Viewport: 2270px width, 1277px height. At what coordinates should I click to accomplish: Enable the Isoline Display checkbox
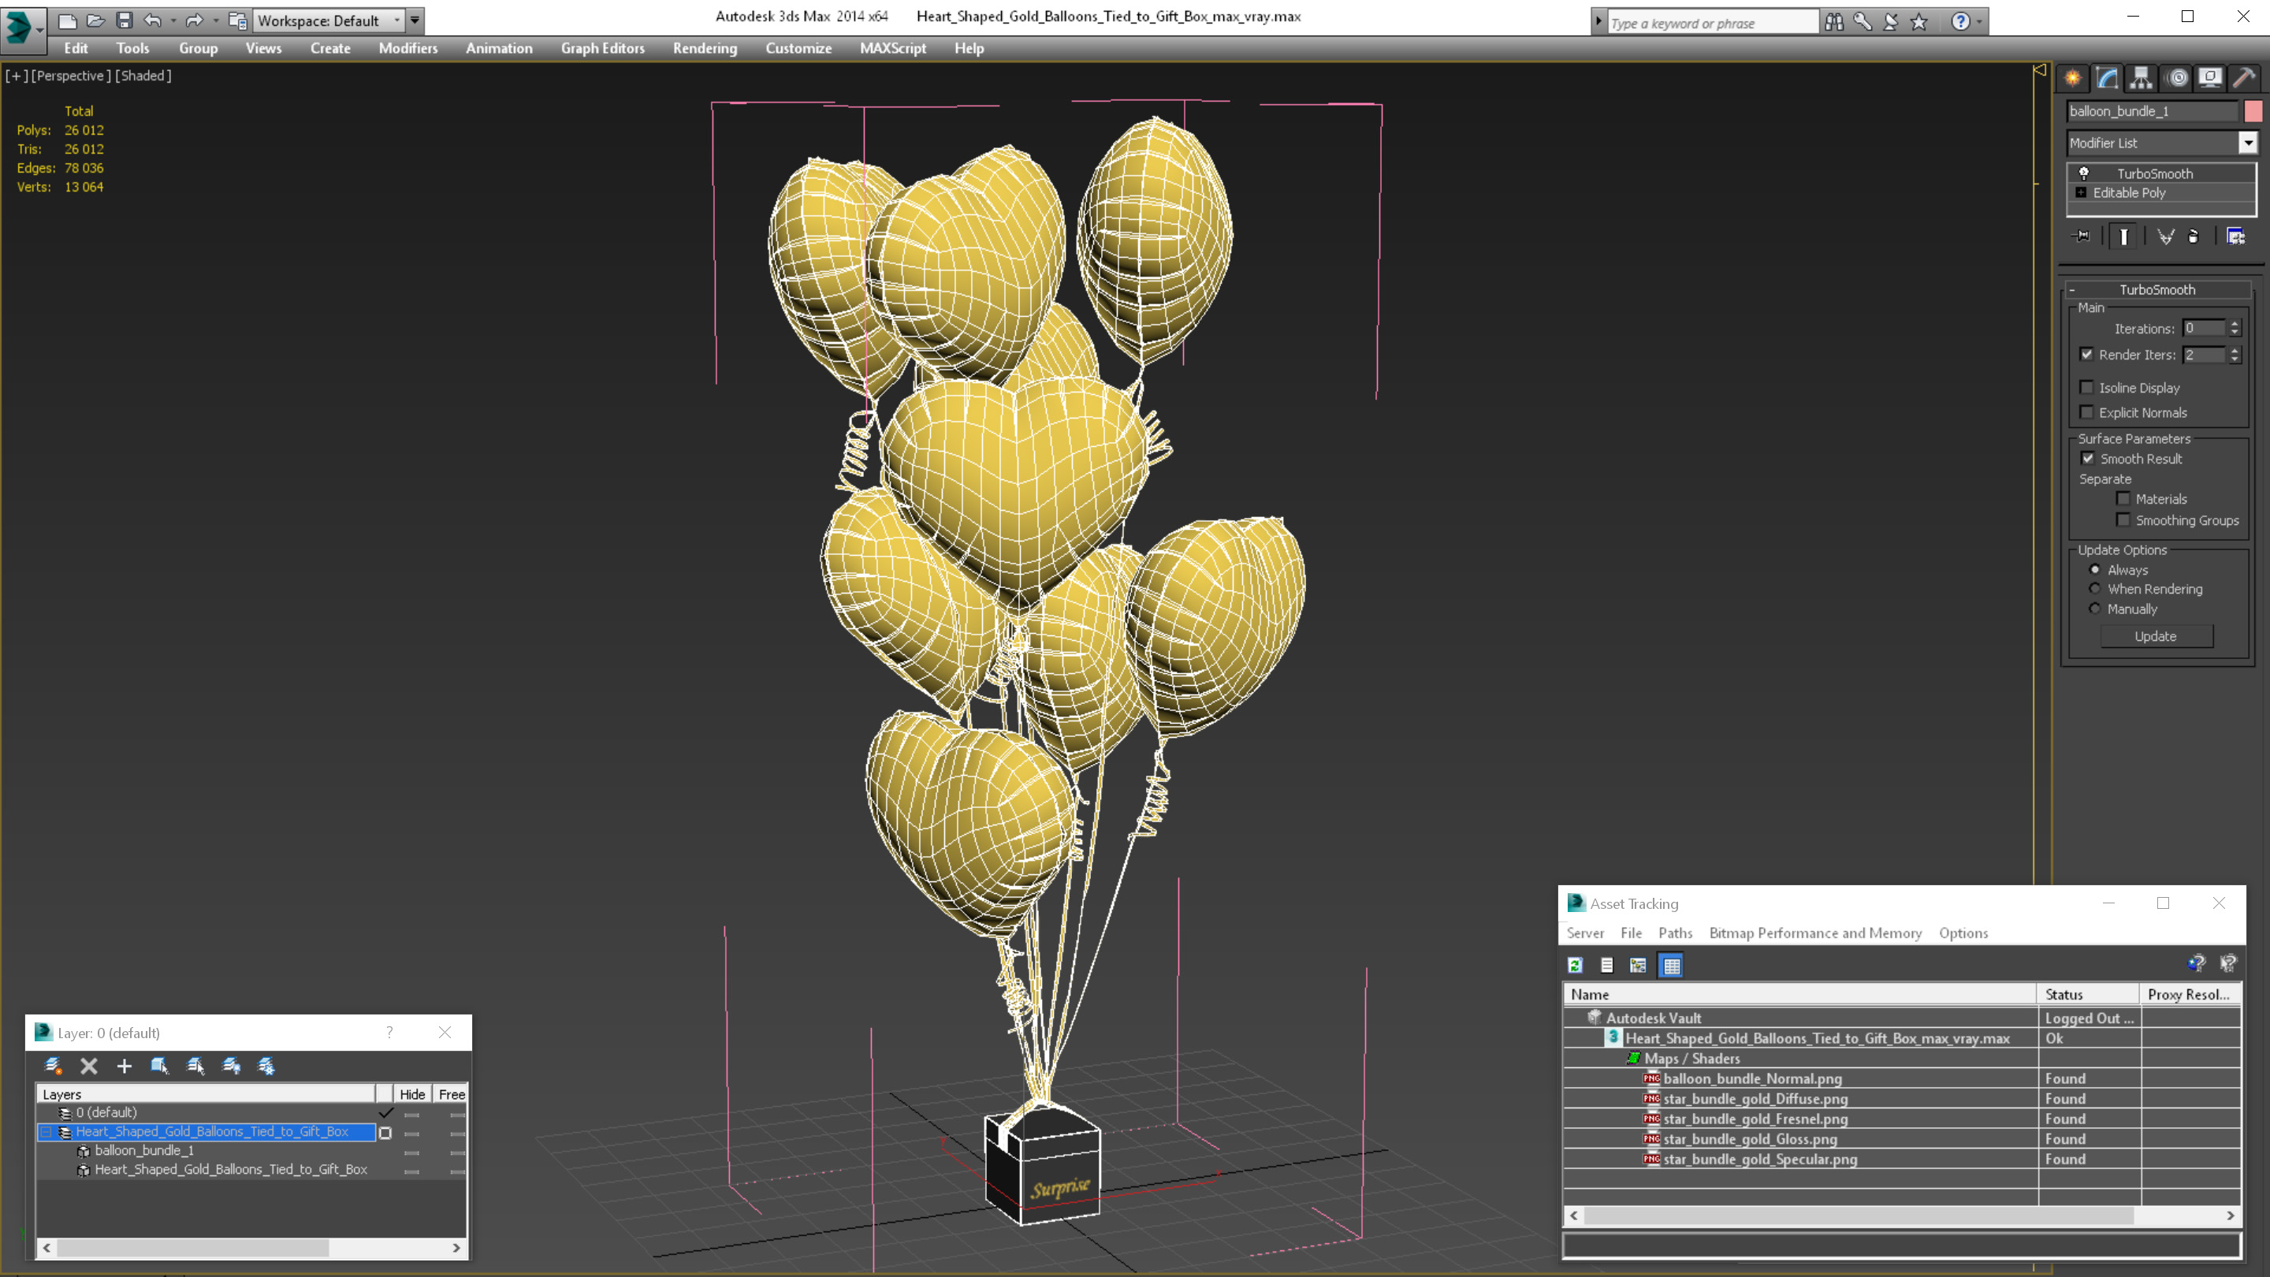(x=2086, y=388)
